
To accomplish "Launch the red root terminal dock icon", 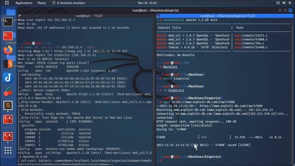I will (x=8, y=36).
